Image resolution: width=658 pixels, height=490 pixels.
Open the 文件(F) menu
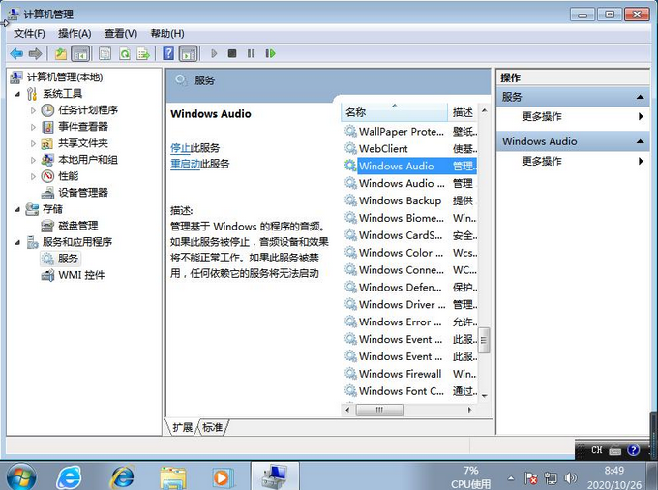29,34
